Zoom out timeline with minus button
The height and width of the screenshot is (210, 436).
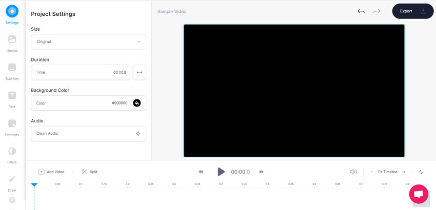(371, 172)
